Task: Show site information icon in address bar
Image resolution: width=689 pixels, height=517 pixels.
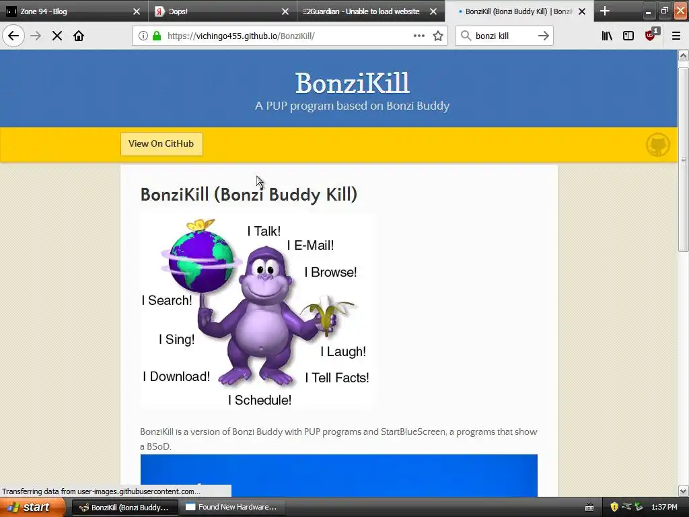Action: 143,36
